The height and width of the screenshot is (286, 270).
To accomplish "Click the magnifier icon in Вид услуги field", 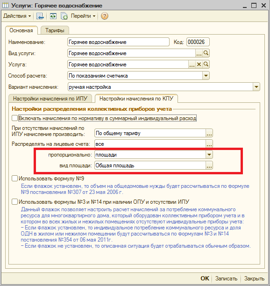I will (x=206, y=53).
